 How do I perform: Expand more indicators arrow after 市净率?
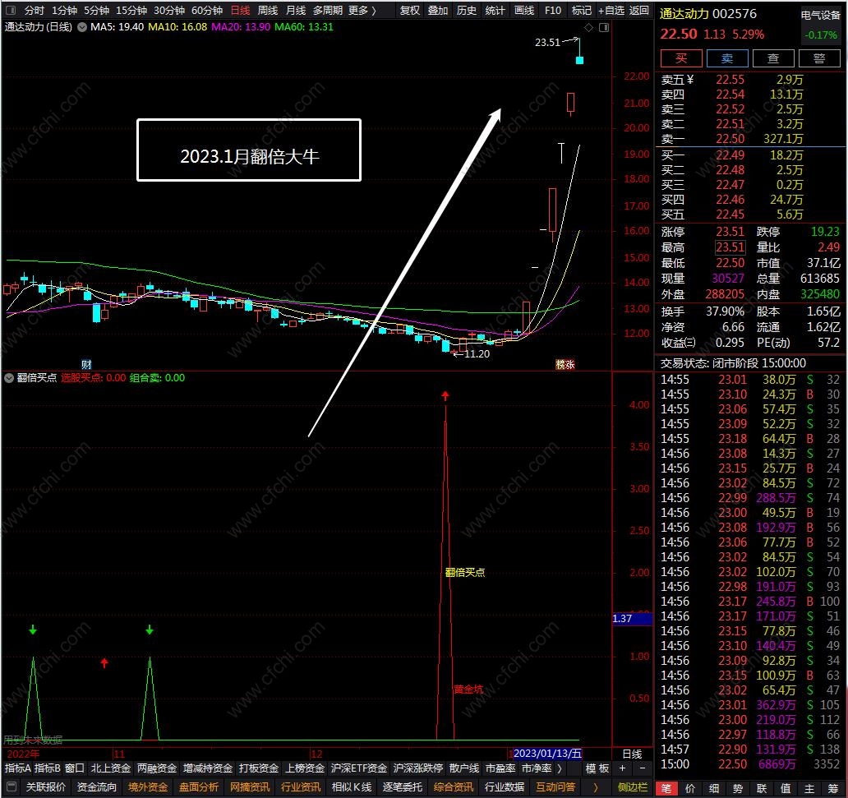(x=560, y=768)
